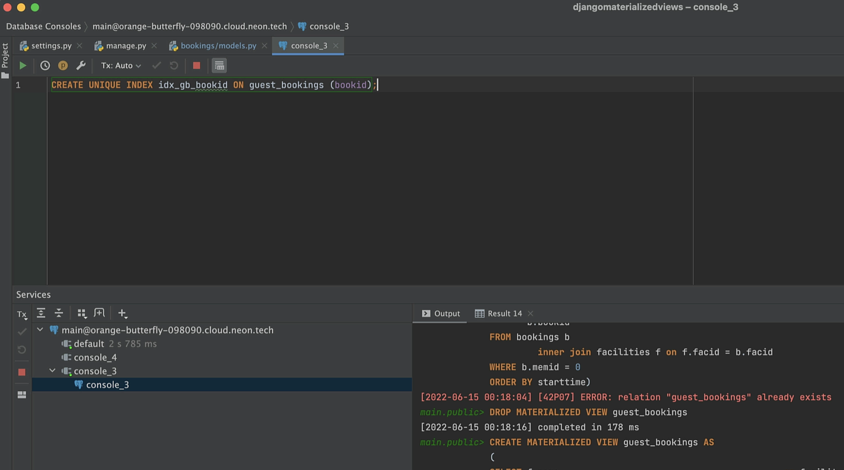Image resolution: width=844 pixels, height=470 pixels.
Task: Click Rollback icon in Services side strip
Action: click(22, 350)
